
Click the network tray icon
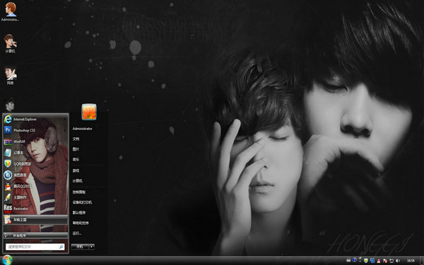(391, 261)
